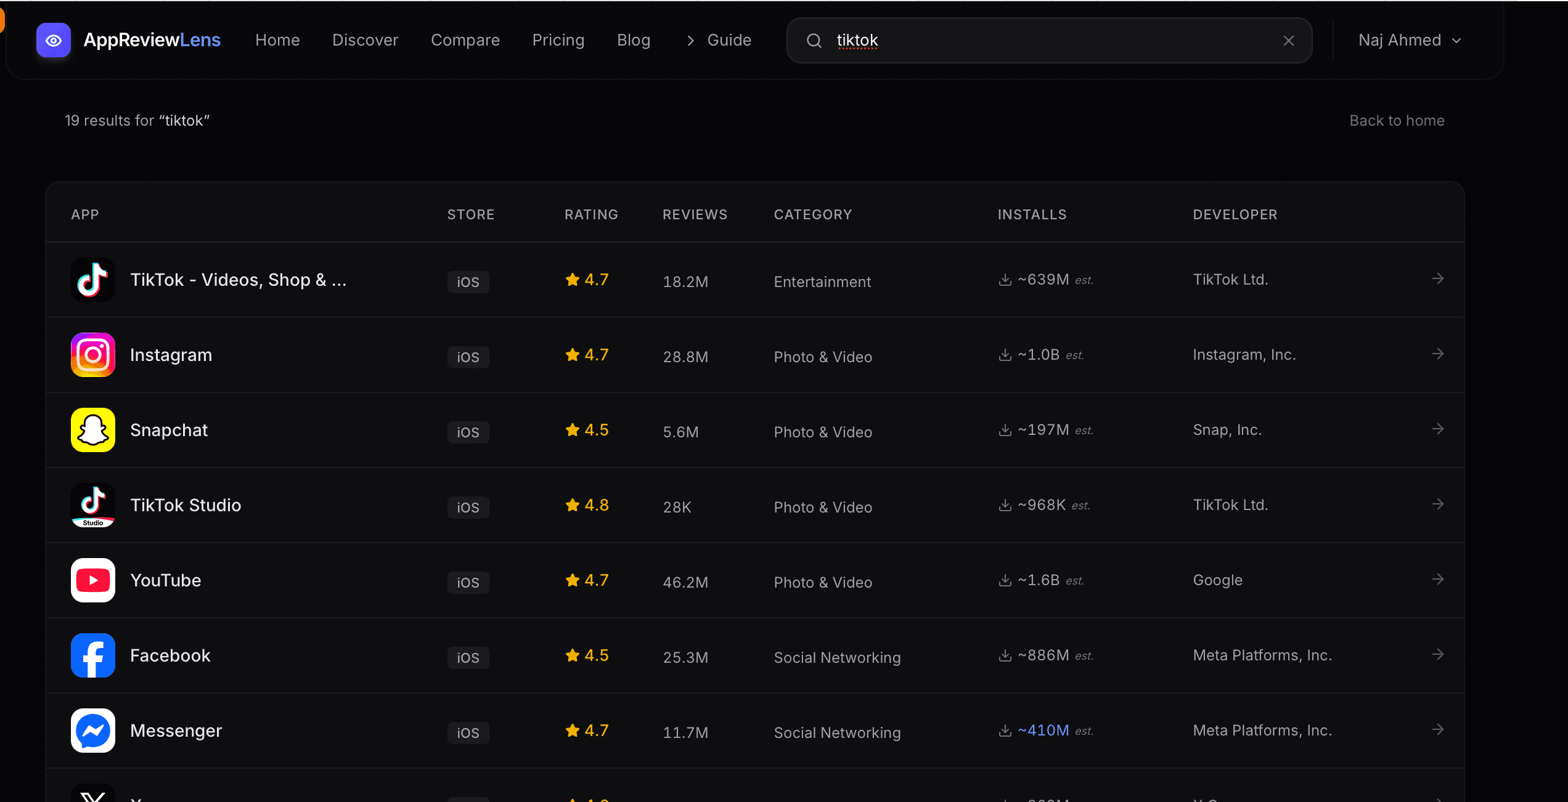Click the Back to home link
This screenshot has width=1568, height=802.
coord(1397,120)
